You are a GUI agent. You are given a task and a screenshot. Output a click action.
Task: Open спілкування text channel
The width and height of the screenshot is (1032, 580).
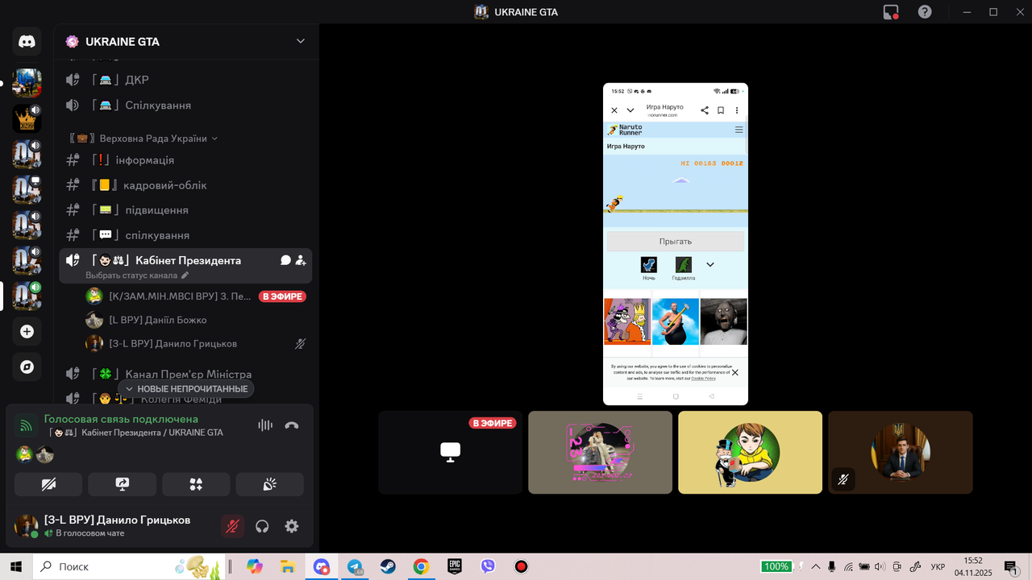click(185, 234)
